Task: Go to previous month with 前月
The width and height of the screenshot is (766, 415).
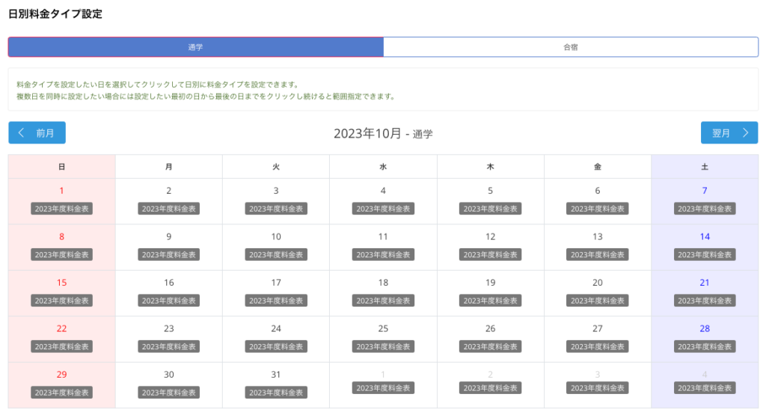Action: click(x=37, y=133)
